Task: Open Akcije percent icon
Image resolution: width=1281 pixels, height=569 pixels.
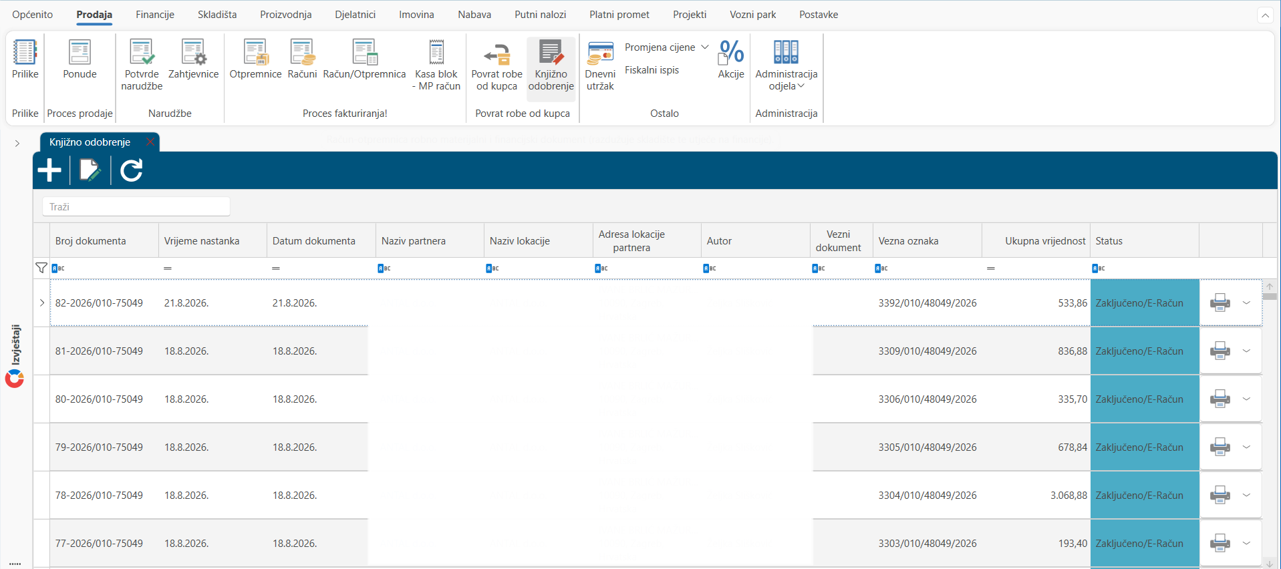Action: [x=731, y=59]
